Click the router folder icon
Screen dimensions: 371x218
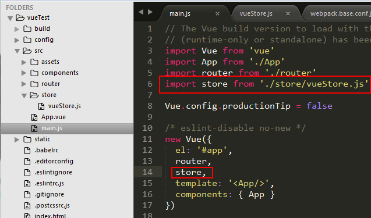tap(34, 84)
